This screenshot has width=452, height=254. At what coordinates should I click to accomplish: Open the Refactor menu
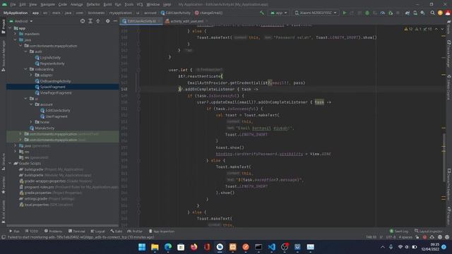93,4
